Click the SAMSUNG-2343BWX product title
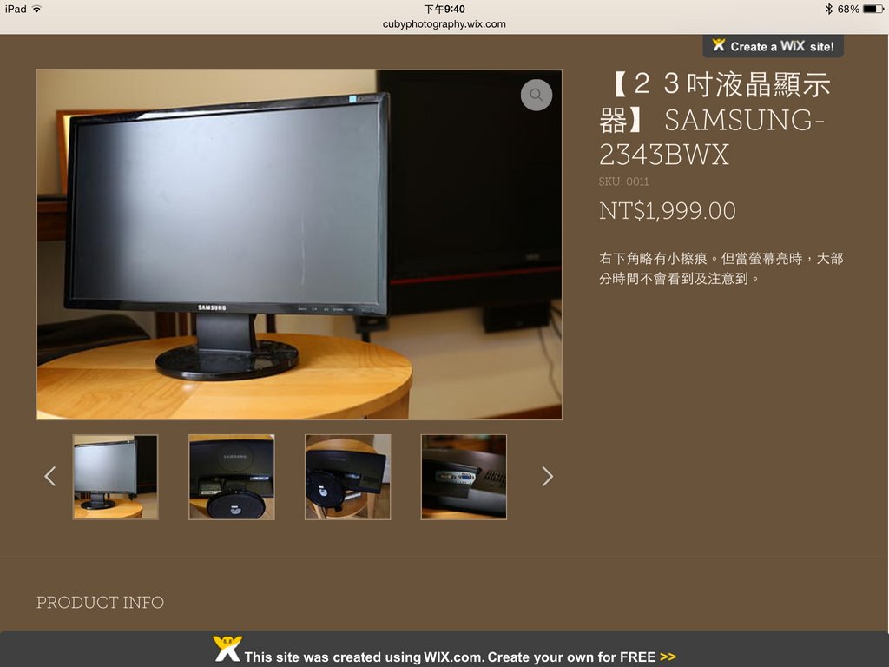Screen dimensions: 889x667 (x=712, y=120)
